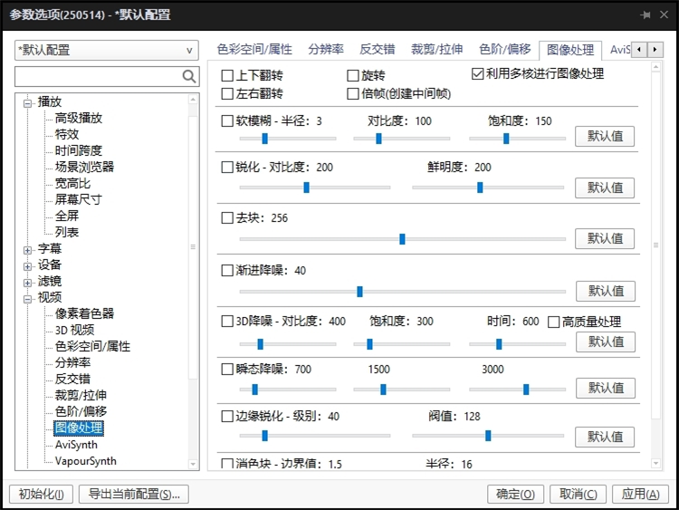
Task: Click the 去块 slider track
Action: (x=403, y=239)
